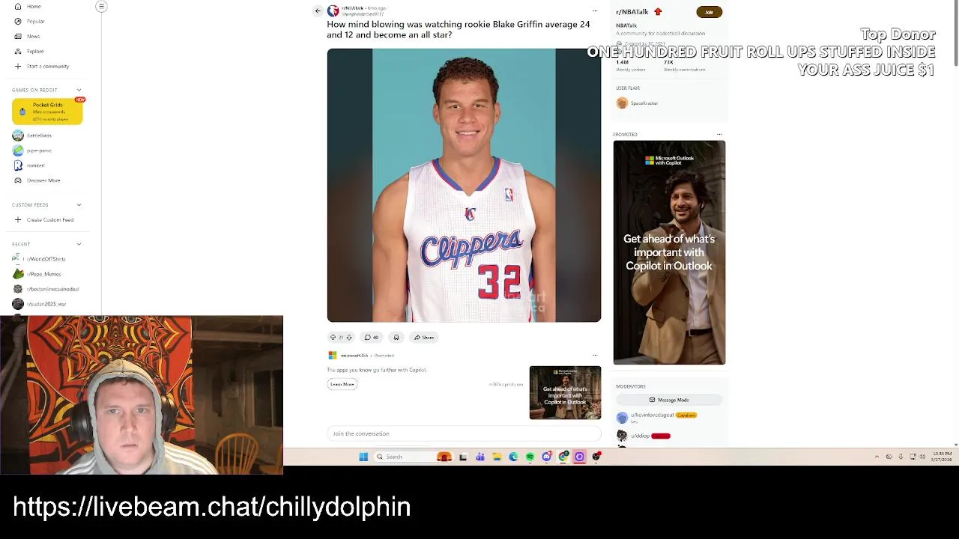The width and height of the screenshot is (959, 539).
Task: Open Microsoft Edge from the taskbar
Action: pyautogui.click(x=513, y=457)
